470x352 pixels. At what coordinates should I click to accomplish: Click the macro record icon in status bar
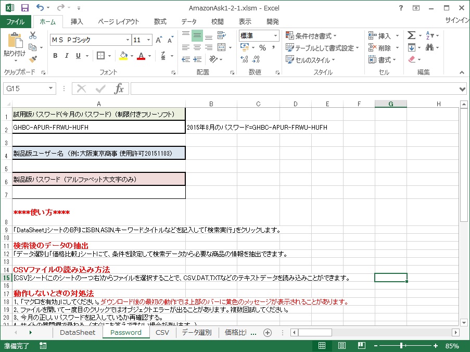(x=43, y=346)
